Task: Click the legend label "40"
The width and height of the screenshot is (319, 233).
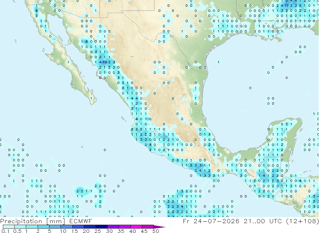Action: coord(133,231)
